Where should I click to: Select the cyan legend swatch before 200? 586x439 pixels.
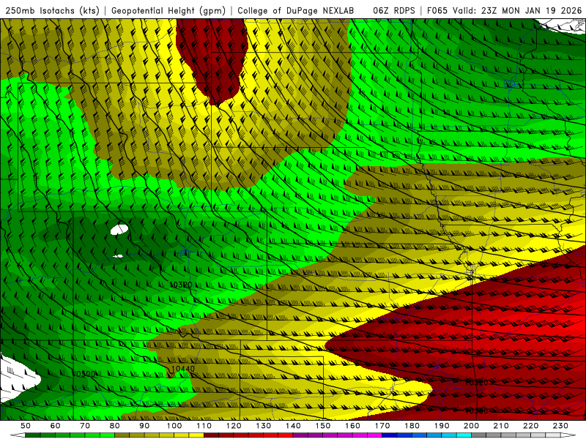[464, 435]
